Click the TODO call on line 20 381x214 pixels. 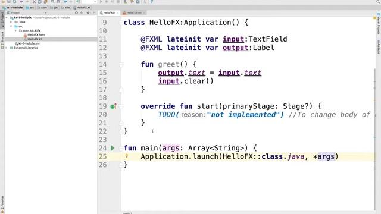pyautogui.click(x=167, y=115)
